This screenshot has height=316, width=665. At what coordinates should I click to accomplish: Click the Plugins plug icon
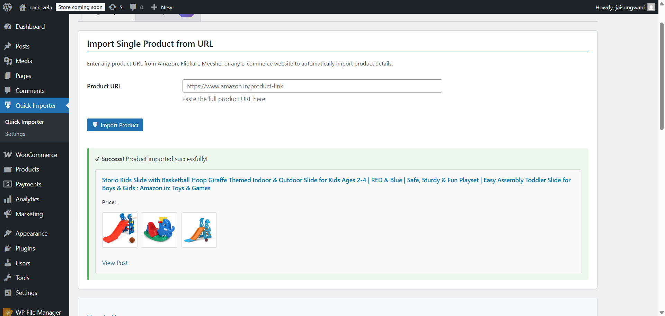8,248
